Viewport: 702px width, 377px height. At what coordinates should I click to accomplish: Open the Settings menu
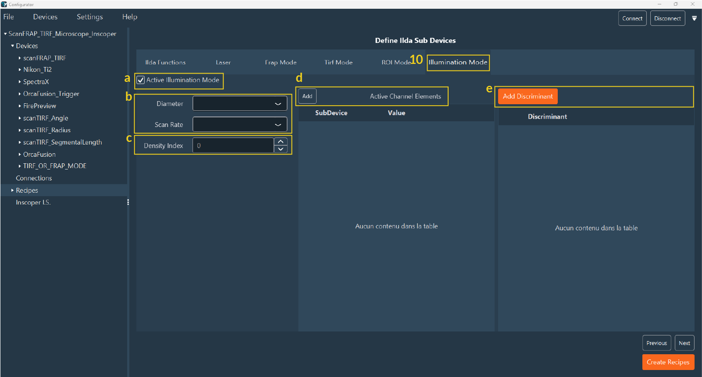tap(89, 17)
